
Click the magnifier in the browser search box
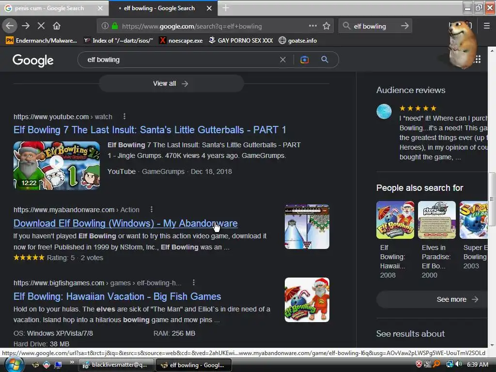click(347, 26)
